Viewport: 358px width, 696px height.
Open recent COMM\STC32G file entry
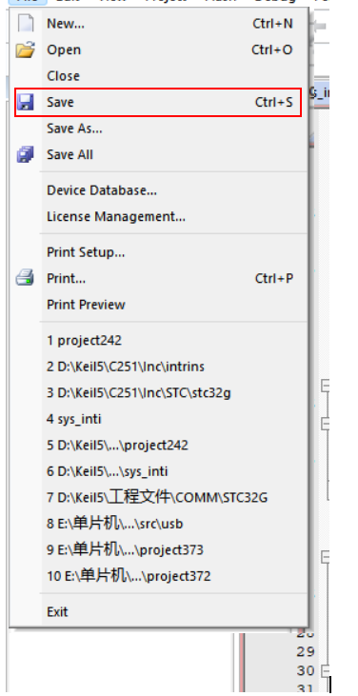158,498
